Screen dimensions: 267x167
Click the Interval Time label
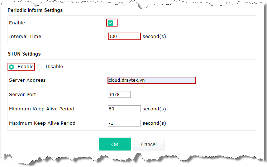(x=25, y=37)
